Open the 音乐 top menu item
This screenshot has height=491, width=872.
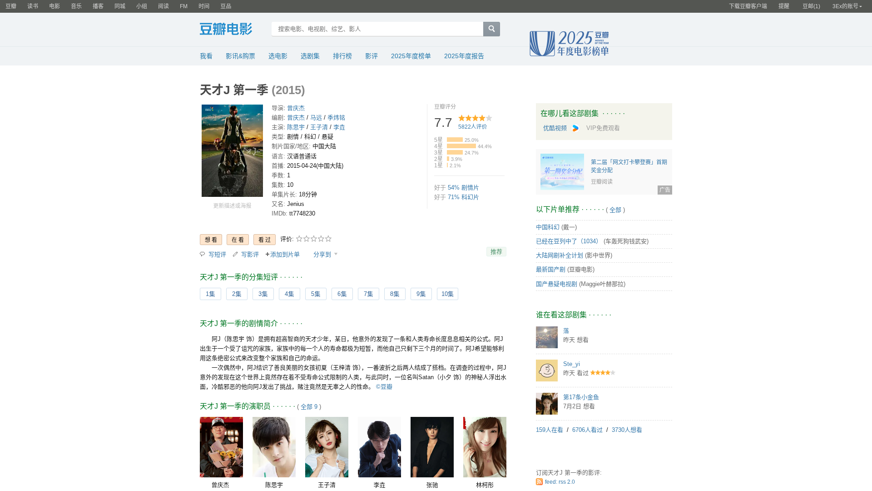pyautogui.click(x=76, y=6)
